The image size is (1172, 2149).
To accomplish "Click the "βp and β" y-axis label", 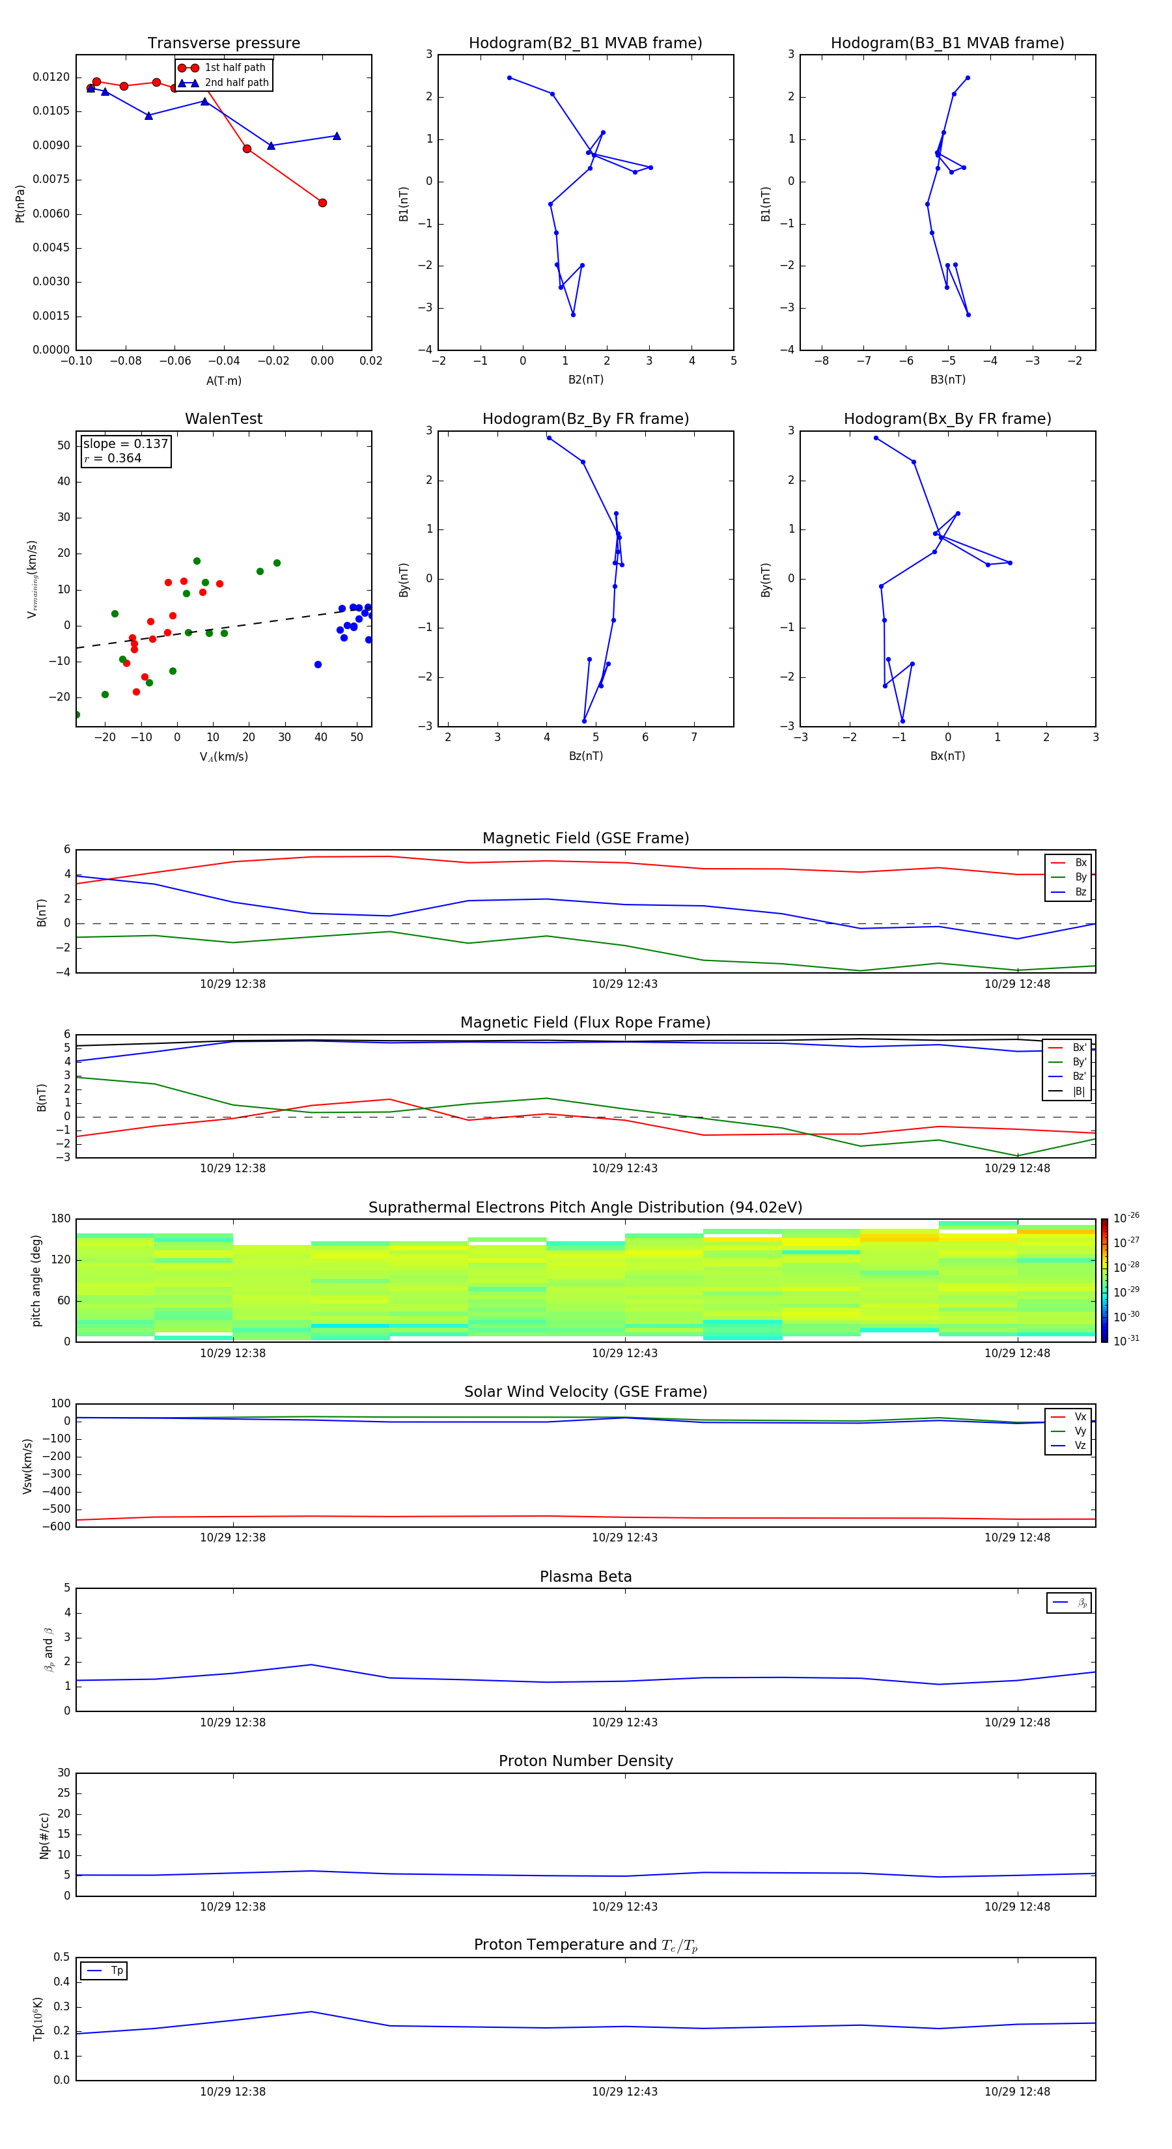I will (49, 1650).
